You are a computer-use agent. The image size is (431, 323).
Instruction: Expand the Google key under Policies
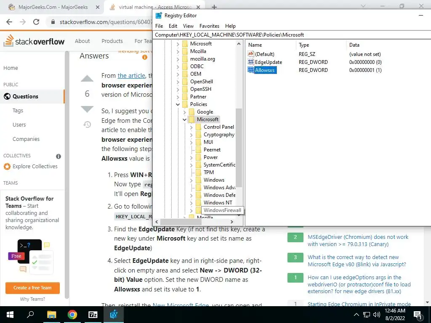(184, 112)
